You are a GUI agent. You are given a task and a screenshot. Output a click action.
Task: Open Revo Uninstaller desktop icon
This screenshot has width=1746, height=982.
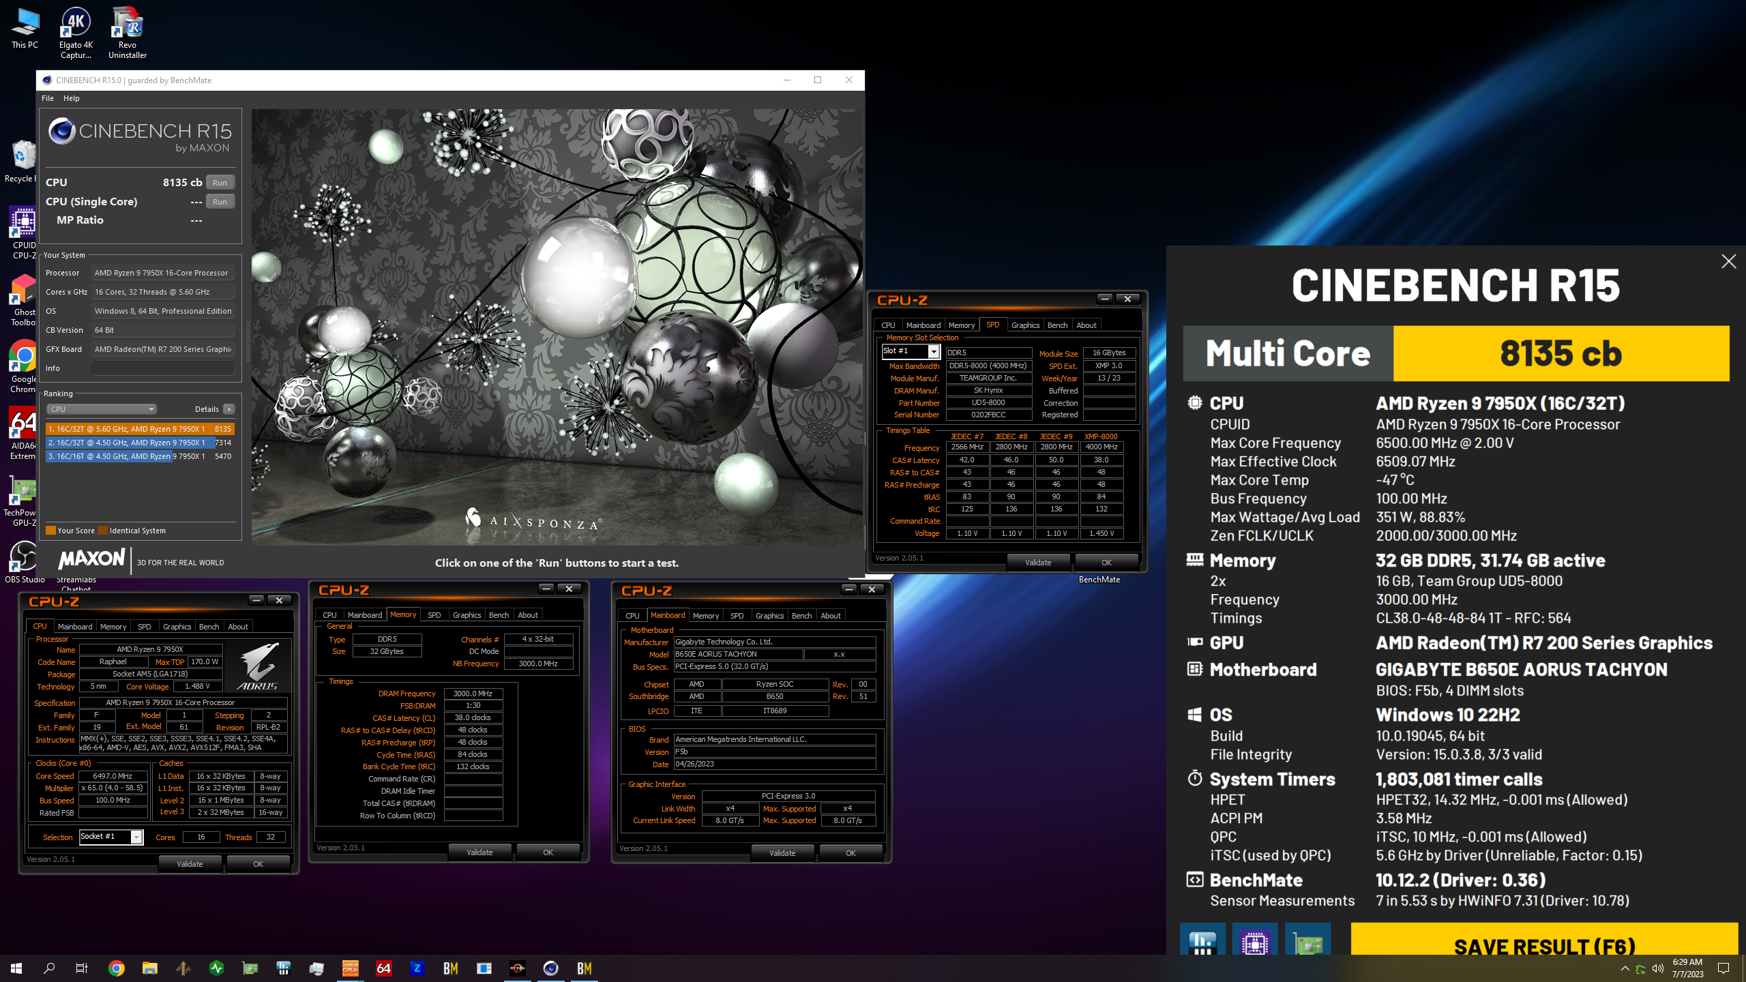point(128,33)
